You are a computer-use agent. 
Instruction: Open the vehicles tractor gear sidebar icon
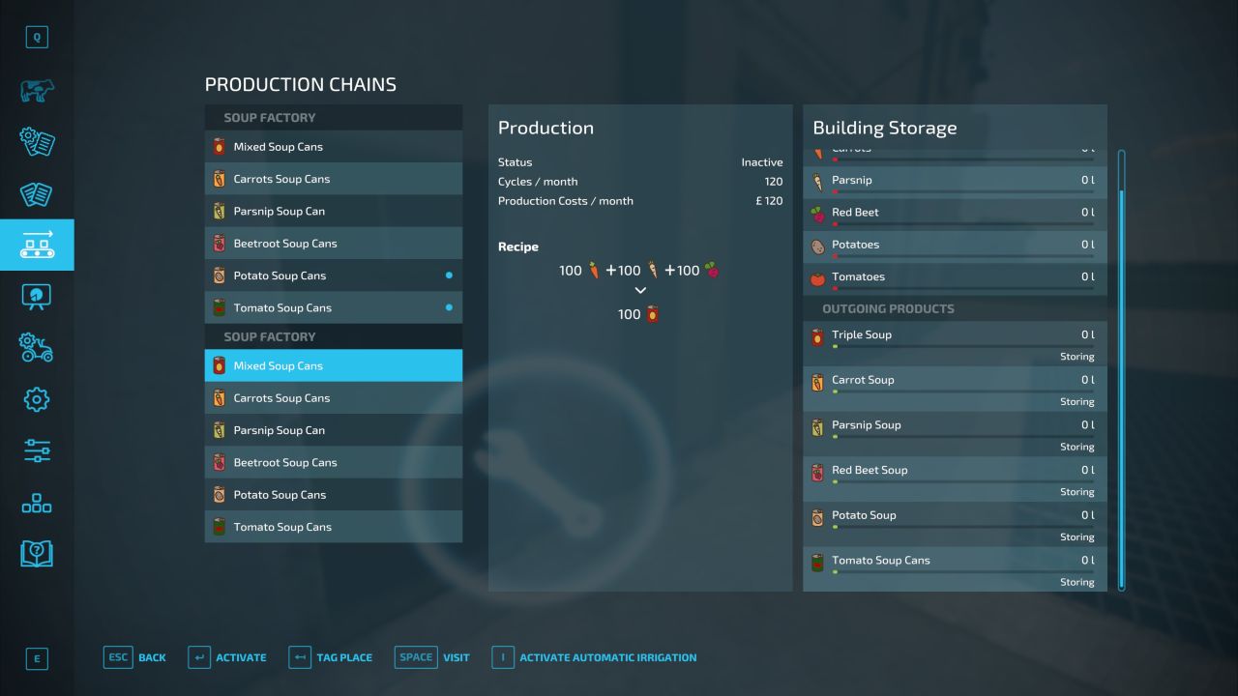click(x=37, y=347)
